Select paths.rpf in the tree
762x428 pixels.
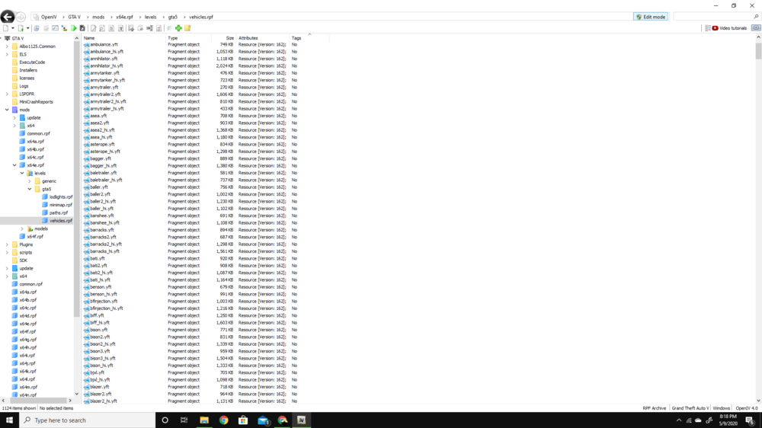[x=55, y=212]
